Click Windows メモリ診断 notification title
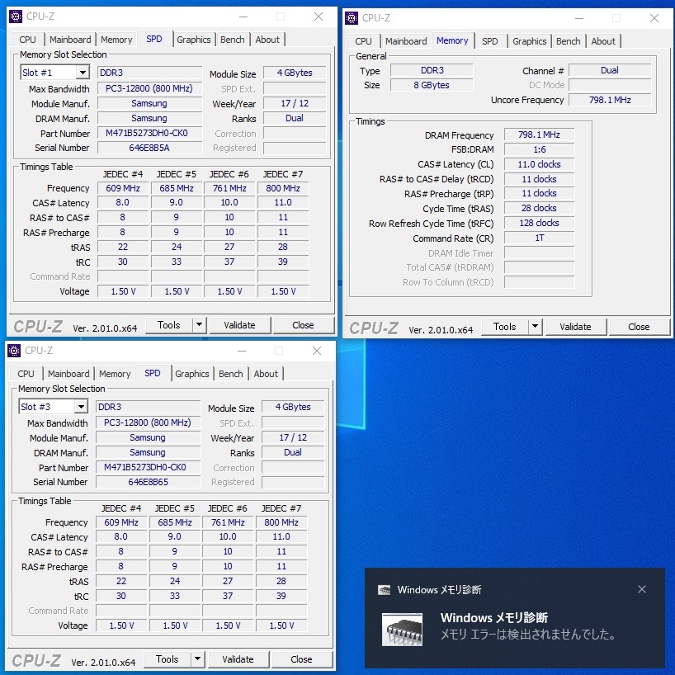This screenshot has height=675, width=675. click(x=493, y=618)
